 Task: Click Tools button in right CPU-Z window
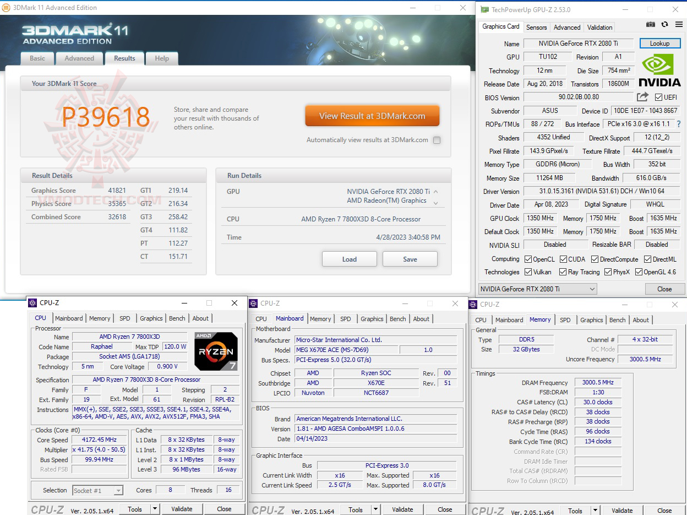pyautogui.click(x=575, y=511)
